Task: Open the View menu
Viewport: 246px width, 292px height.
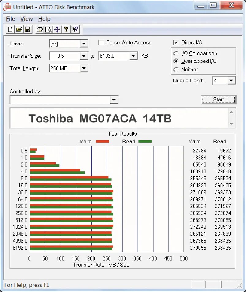Action: click(x=26, y=19)
